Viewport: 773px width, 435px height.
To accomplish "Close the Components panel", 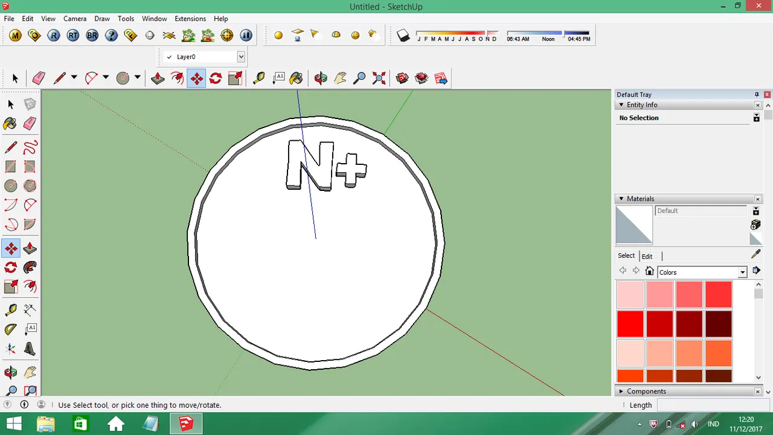I will click(x=758, y=391).
